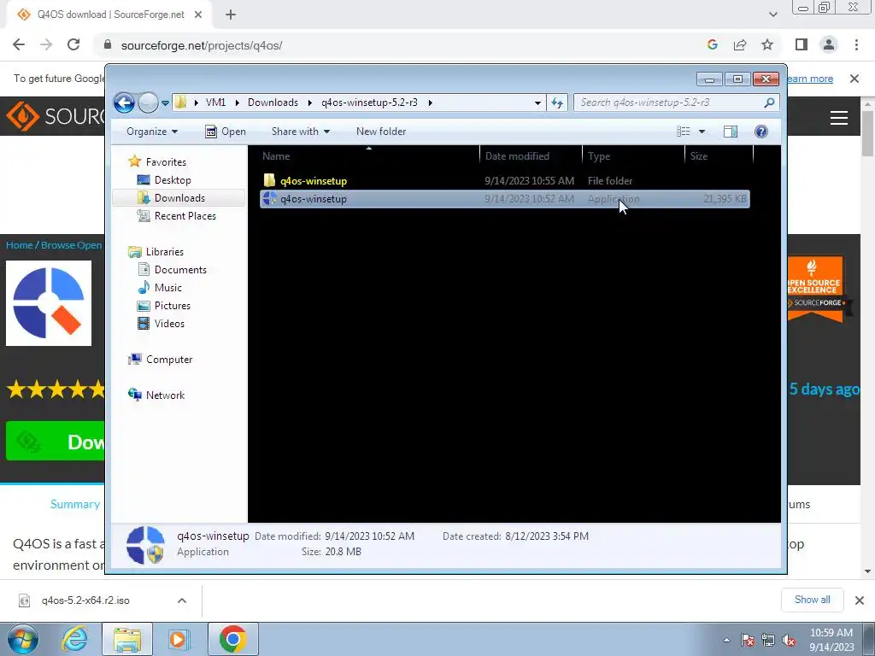The width and height of the screenshot is (875, 656).
Task: Open the Organize menu
Action: pos(152,132)
